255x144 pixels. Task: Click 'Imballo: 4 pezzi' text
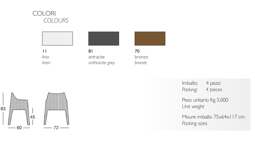(x=201, y=83)
